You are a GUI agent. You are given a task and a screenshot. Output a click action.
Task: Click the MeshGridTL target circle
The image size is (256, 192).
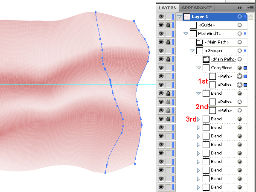tap(239, 33)
